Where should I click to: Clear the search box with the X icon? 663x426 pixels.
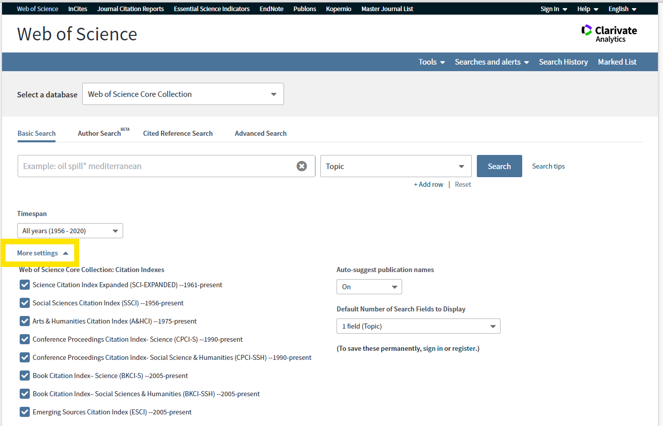302,166
